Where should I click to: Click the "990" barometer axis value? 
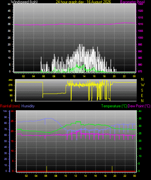[140, 51]
